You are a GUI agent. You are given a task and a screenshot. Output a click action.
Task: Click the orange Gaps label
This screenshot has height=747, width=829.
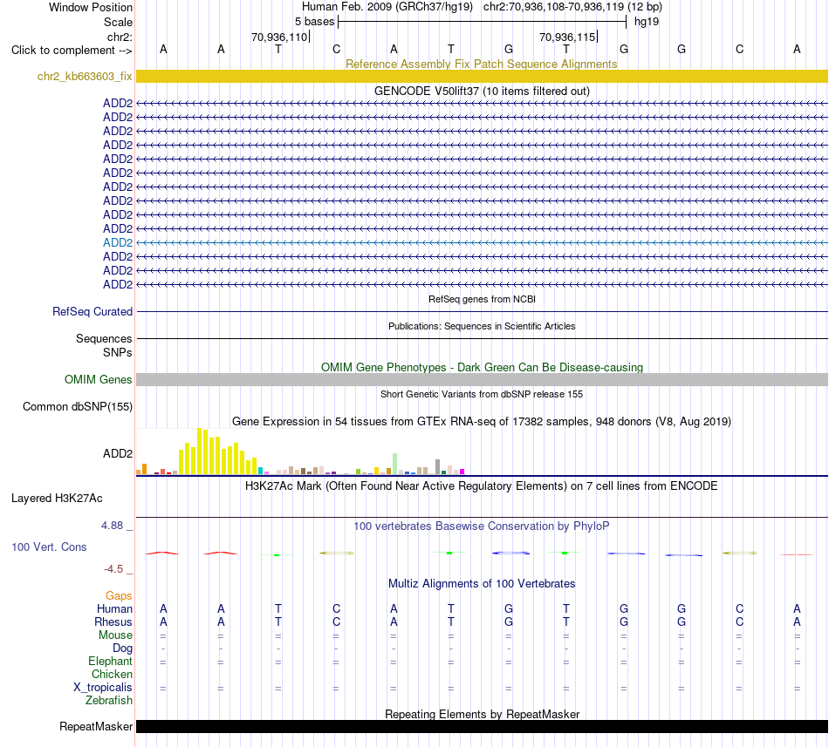tap(119, 595)
